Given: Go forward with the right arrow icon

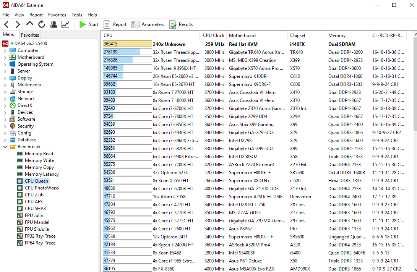Looking at the screenshot, I should 18,24.
